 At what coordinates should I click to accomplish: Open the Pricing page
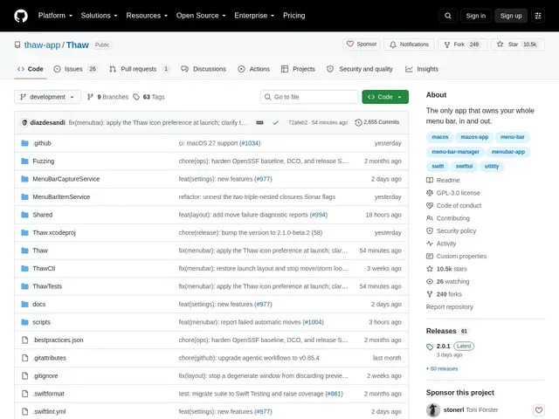coord(294,16)
